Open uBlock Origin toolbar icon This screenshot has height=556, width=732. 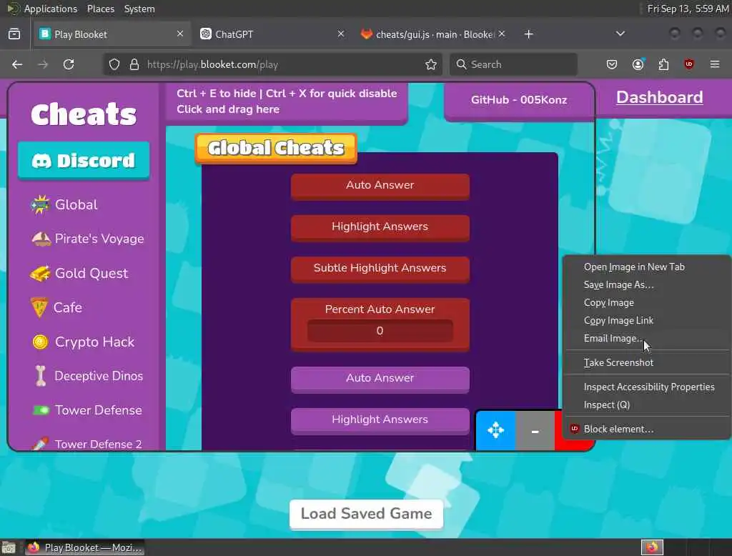[x=688, y=64]
